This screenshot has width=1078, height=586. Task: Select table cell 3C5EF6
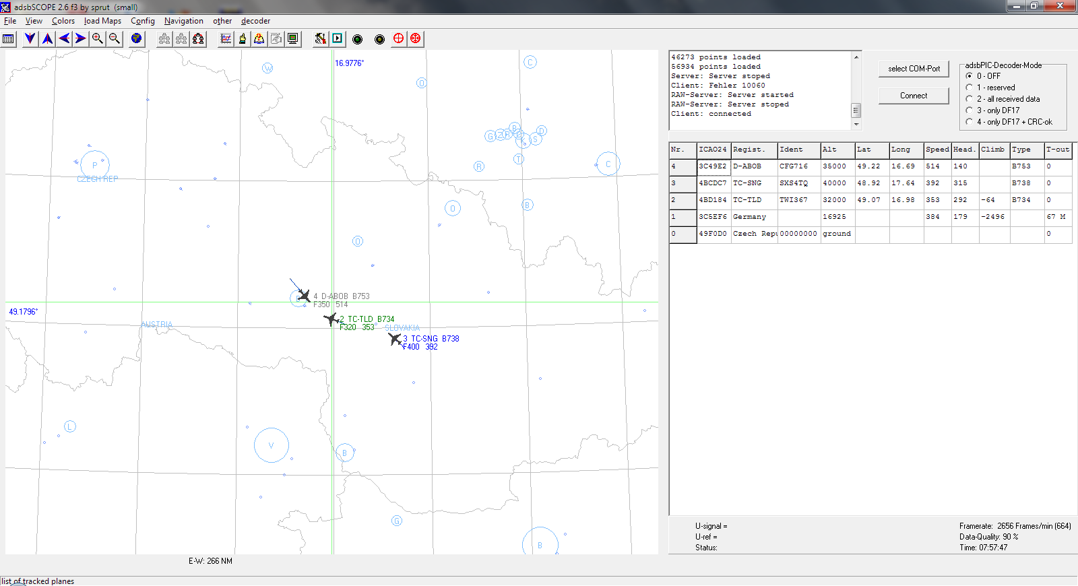(714, 218)
